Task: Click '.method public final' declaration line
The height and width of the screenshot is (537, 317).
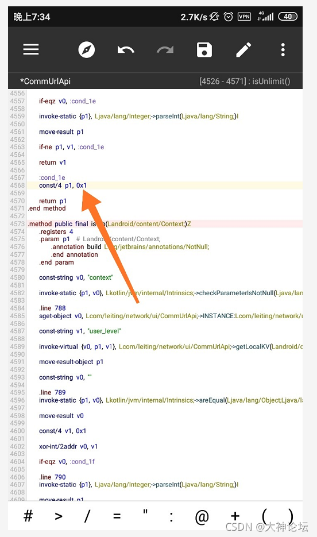Action: coord(109,223)
